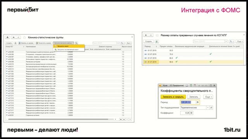248x139 pixels.
Task: Select the Загрузить макет menu item
Action: (69, 46)
